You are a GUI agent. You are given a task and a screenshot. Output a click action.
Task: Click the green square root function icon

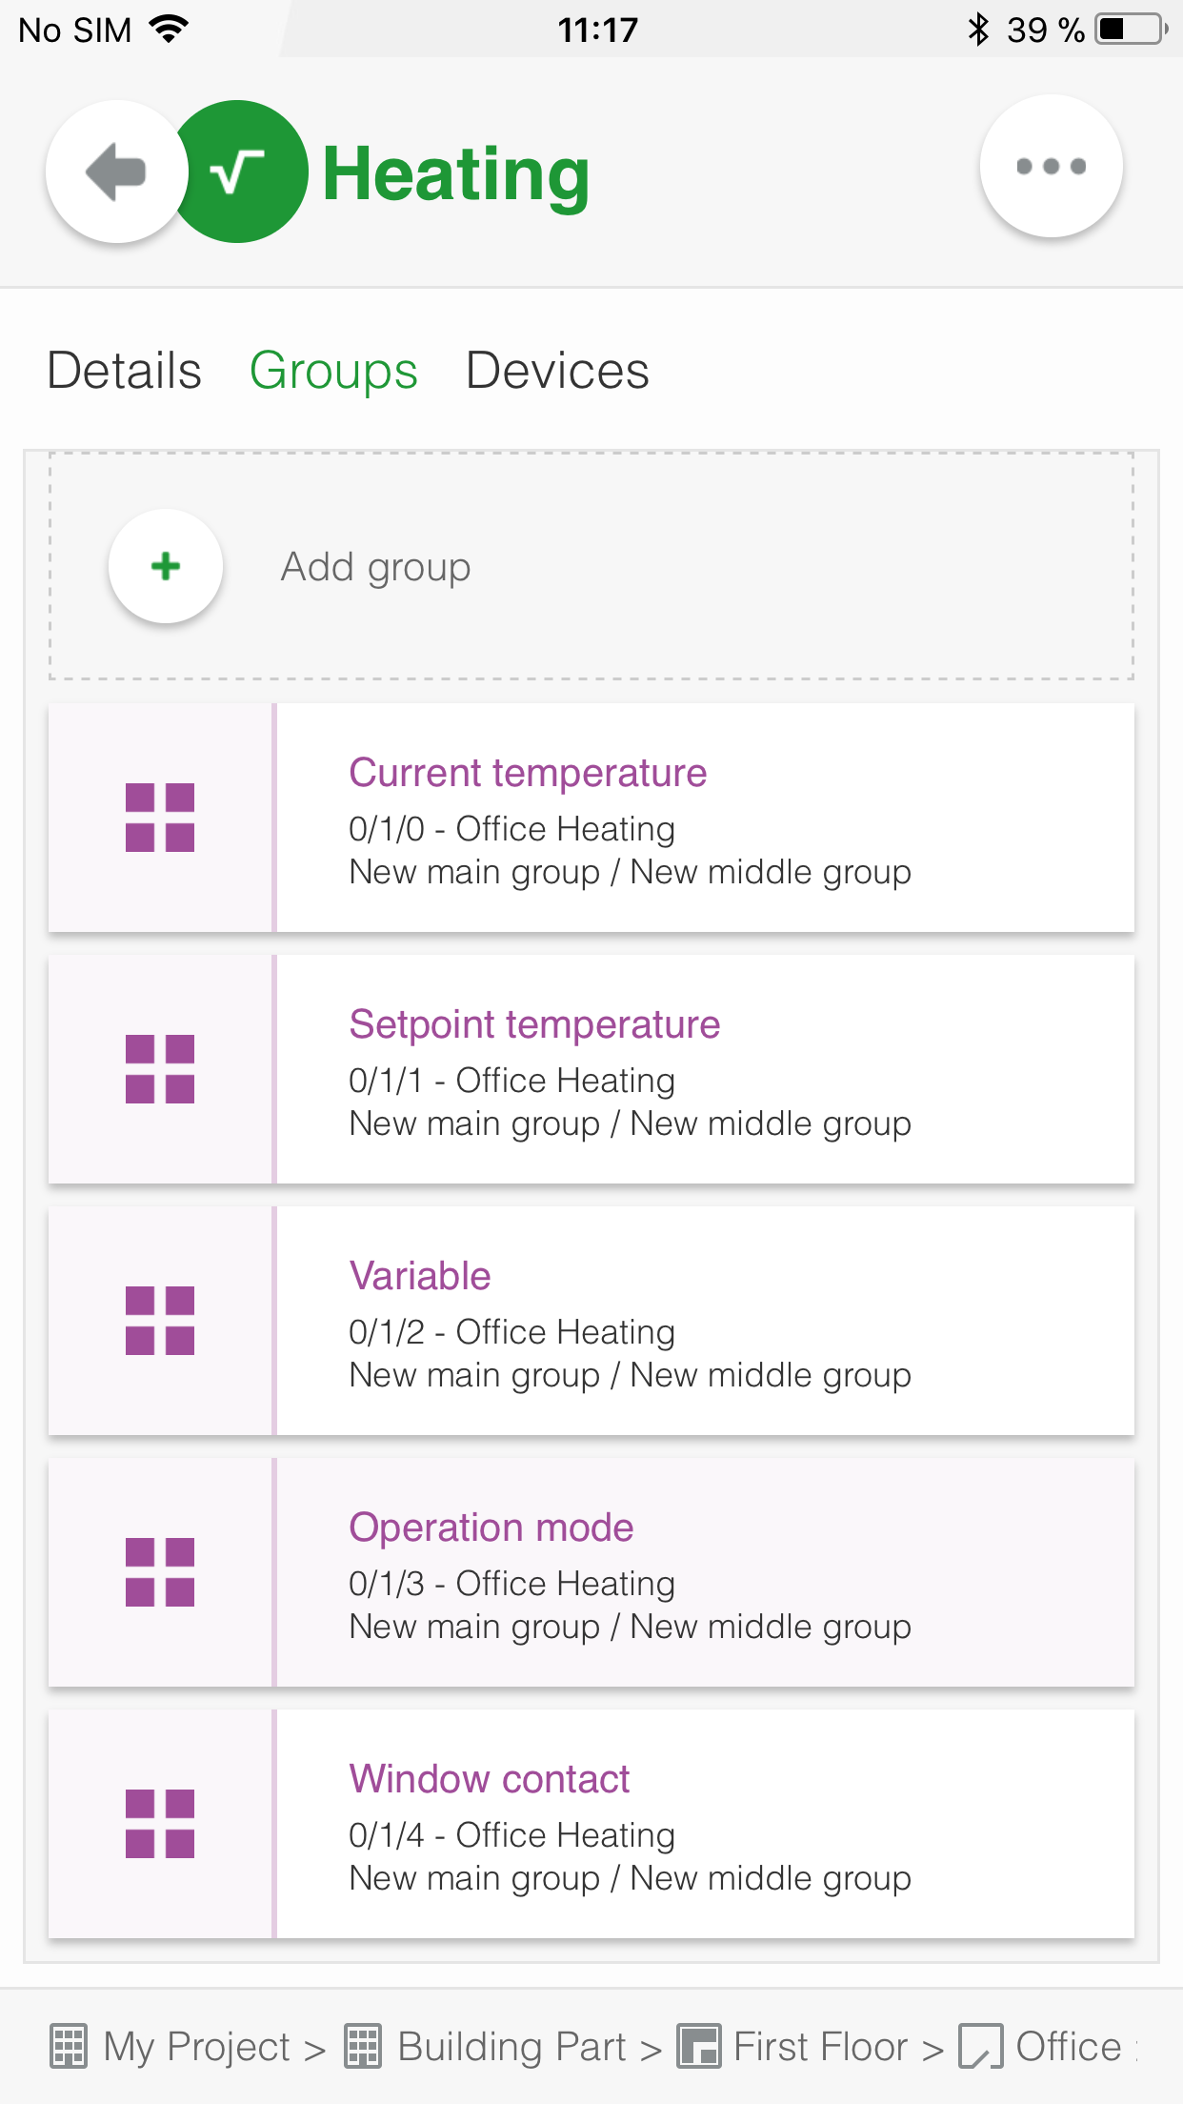tap(235, 170)
